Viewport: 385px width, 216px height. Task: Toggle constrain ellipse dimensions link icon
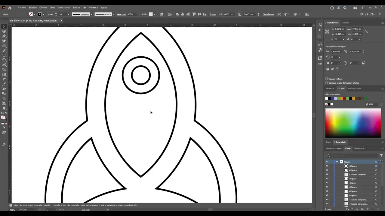[346, 51]
